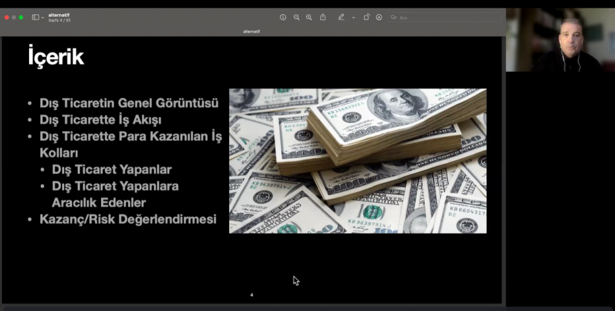This screenshot has height=311, width=615.
Task: Click the Rotate page icon
Action: click(366, 17)
